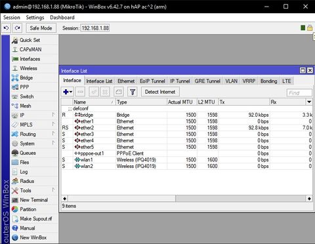Sort by the L2 MTU column header
Screen dimensions: 315x244
click(207, 102)
